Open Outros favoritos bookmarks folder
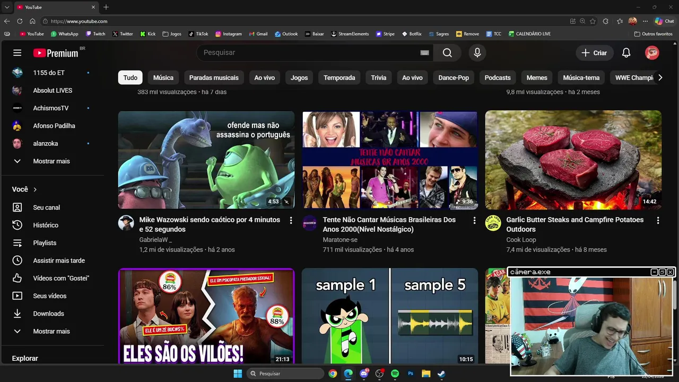This screenshot has height=382, width=679. [653, 34]
